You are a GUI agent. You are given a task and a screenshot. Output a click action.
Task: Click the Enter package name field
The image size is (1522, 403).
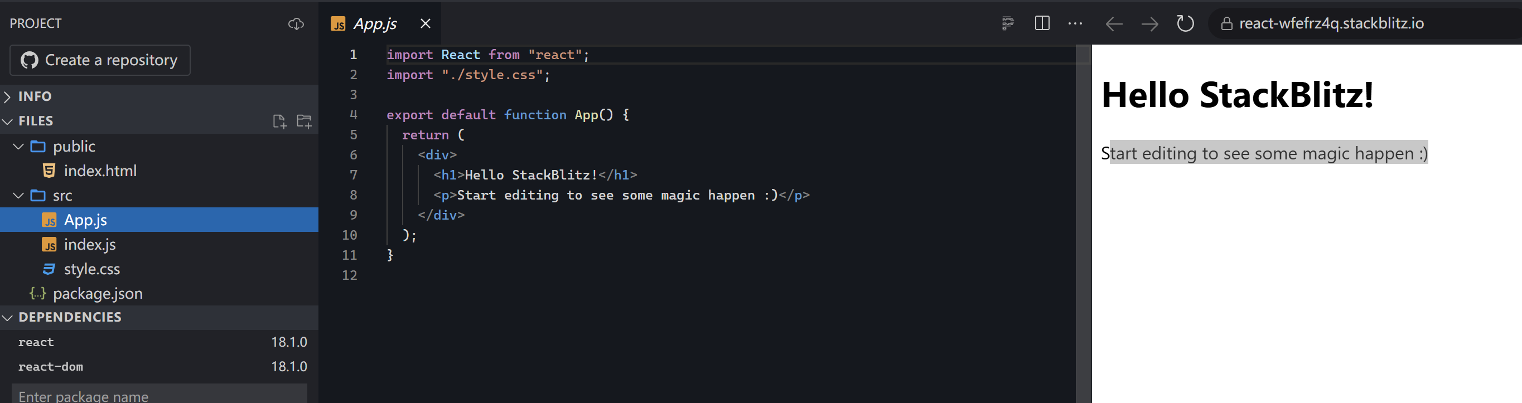(x=160, y=395)
